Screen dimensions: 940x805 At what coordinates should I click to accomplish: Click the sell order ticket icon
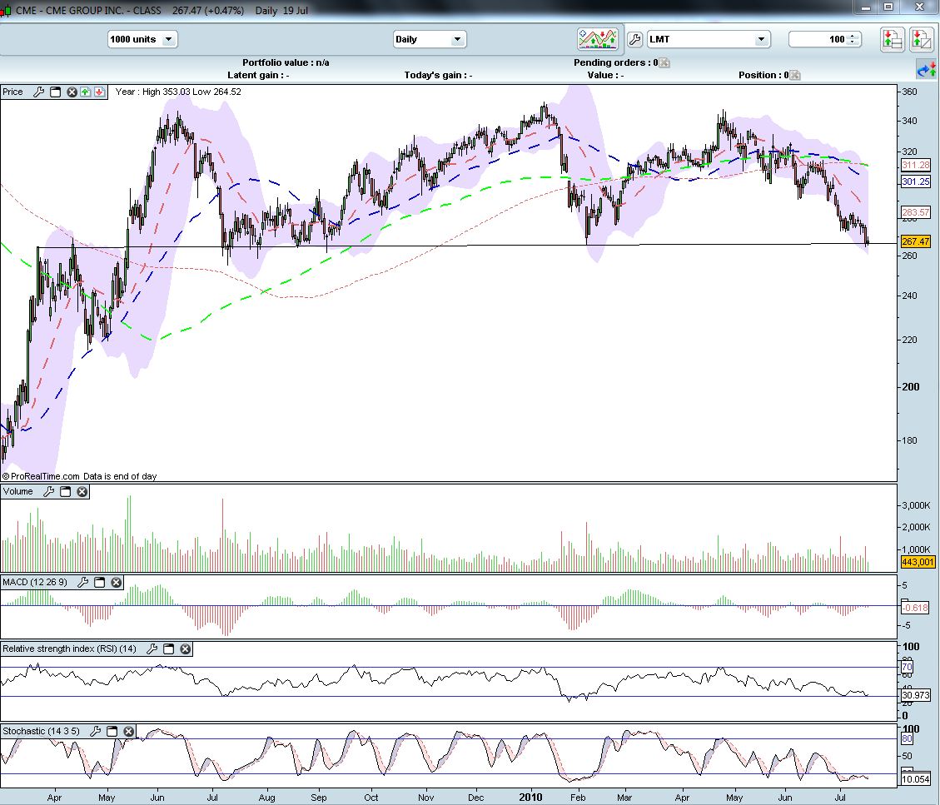tap(921, 40)
